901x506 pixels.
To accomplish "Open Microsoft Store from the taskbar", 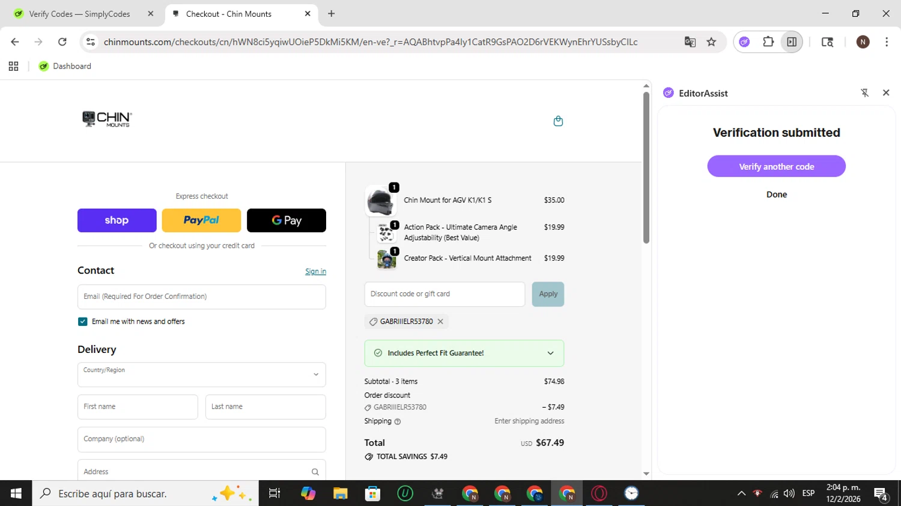I will click(373, 493).
